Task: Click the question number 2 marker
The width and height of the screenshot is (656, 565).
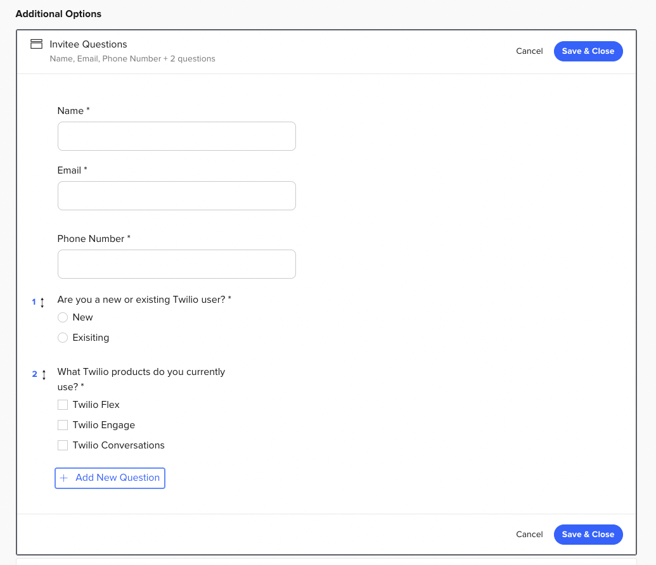Action: pyautogui.click(x=35, y=374)
